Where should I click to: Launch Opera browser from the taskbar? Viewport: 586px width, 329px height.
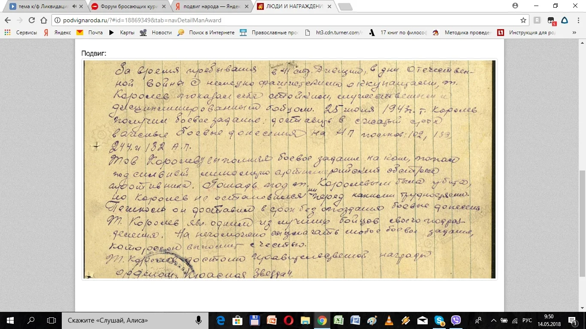pos(288,320)
